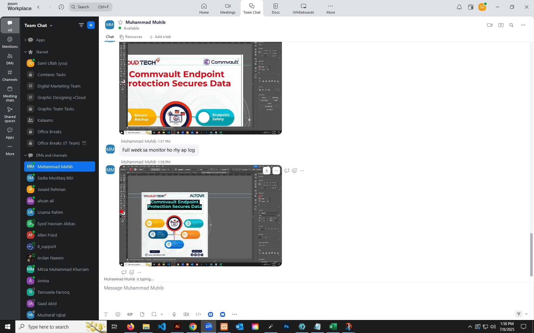Open the Comtanix Tasks channel

(x=59, y=75)
